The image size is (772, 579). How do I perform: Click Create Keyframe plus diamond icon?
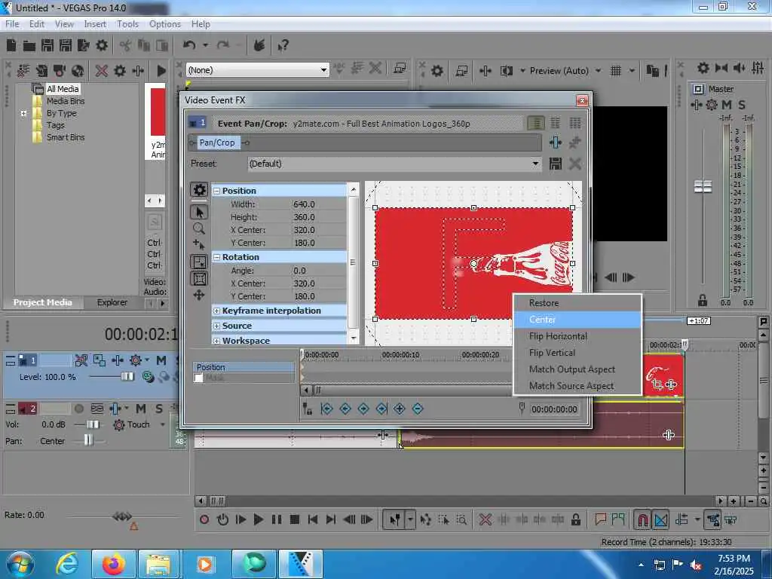pos(400,409)
